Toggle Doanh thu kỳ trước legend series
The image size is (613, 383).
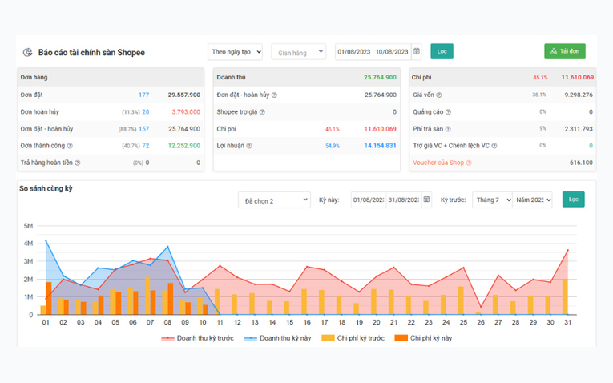(x=197, y=338)
